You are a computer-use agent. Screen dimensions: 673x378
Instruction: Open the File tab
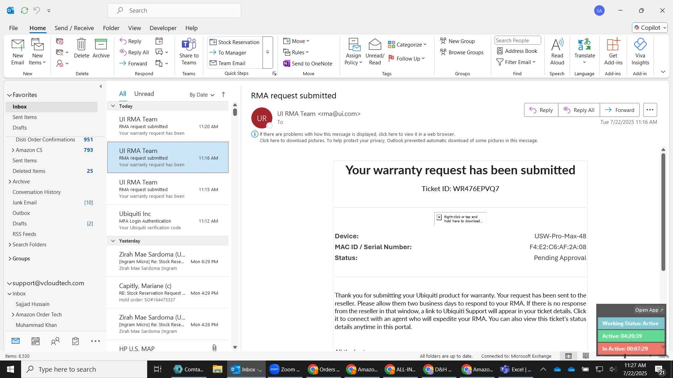click(x=13, y=28)
